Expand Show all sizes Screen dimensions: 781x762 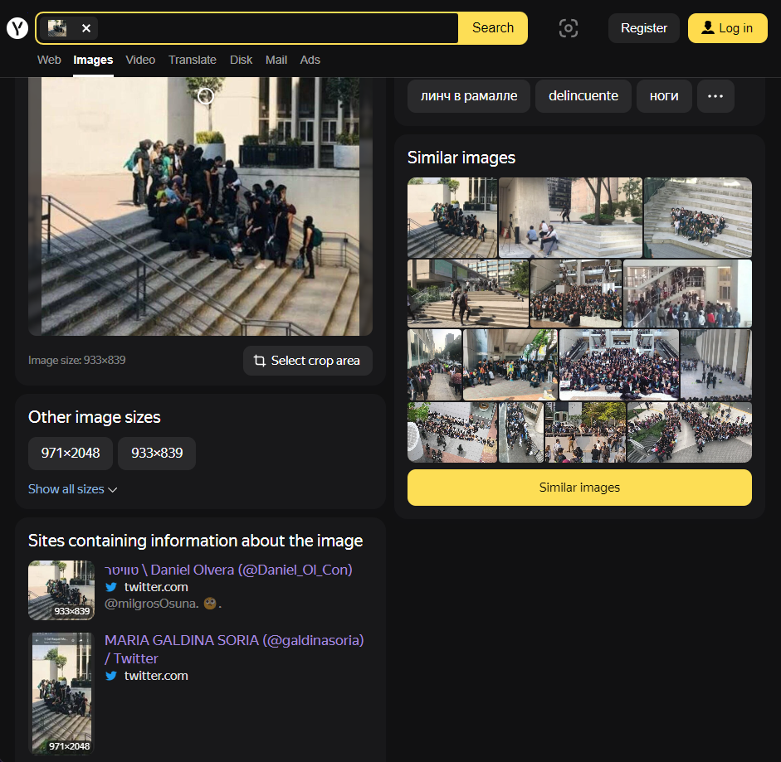[x=73, y=489]
